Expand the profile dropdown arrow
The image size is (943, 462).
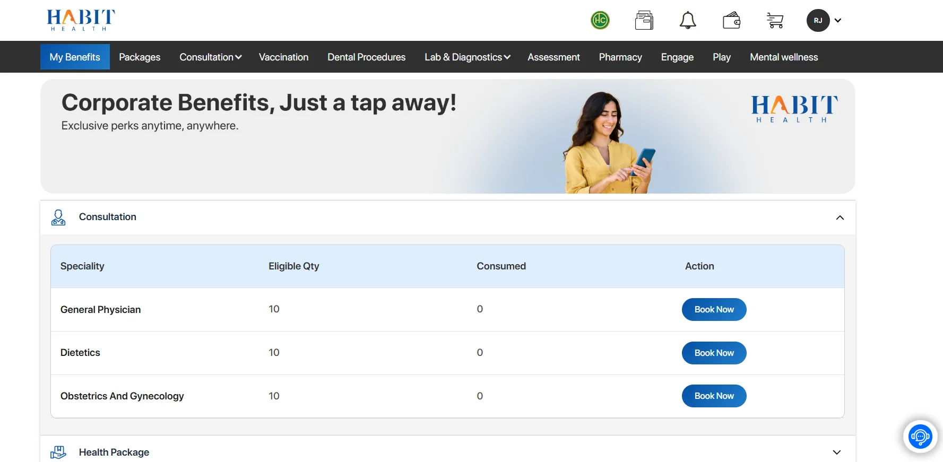coord(838,20)
